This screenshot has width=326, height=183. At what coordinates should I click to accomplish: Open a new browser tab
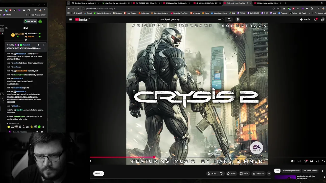(x=285, y=3)
